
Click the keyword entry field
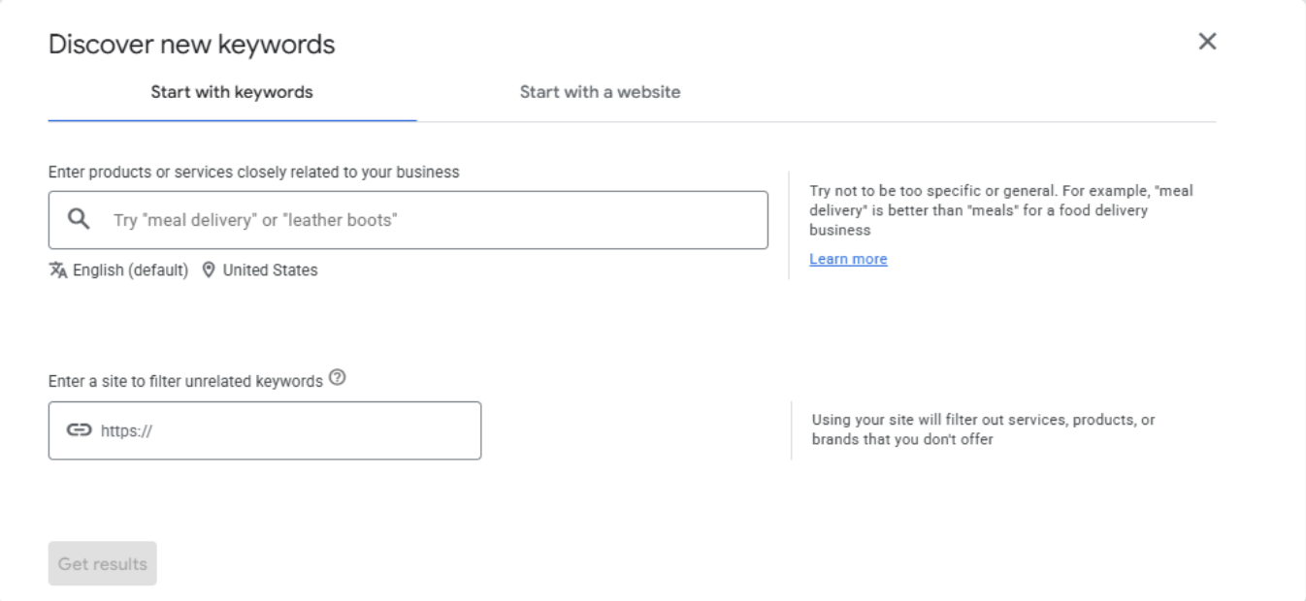click(x=408, y=219)
